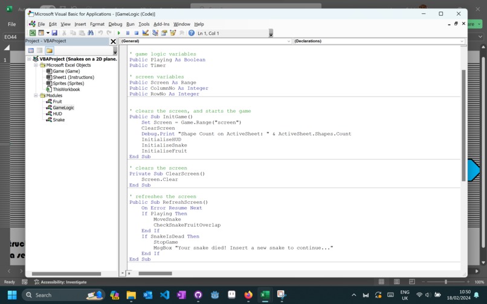Screen dimensions: 487x304
Task: Click the View Microsoft Excel toolbar icon
Action: click(33, 33)
